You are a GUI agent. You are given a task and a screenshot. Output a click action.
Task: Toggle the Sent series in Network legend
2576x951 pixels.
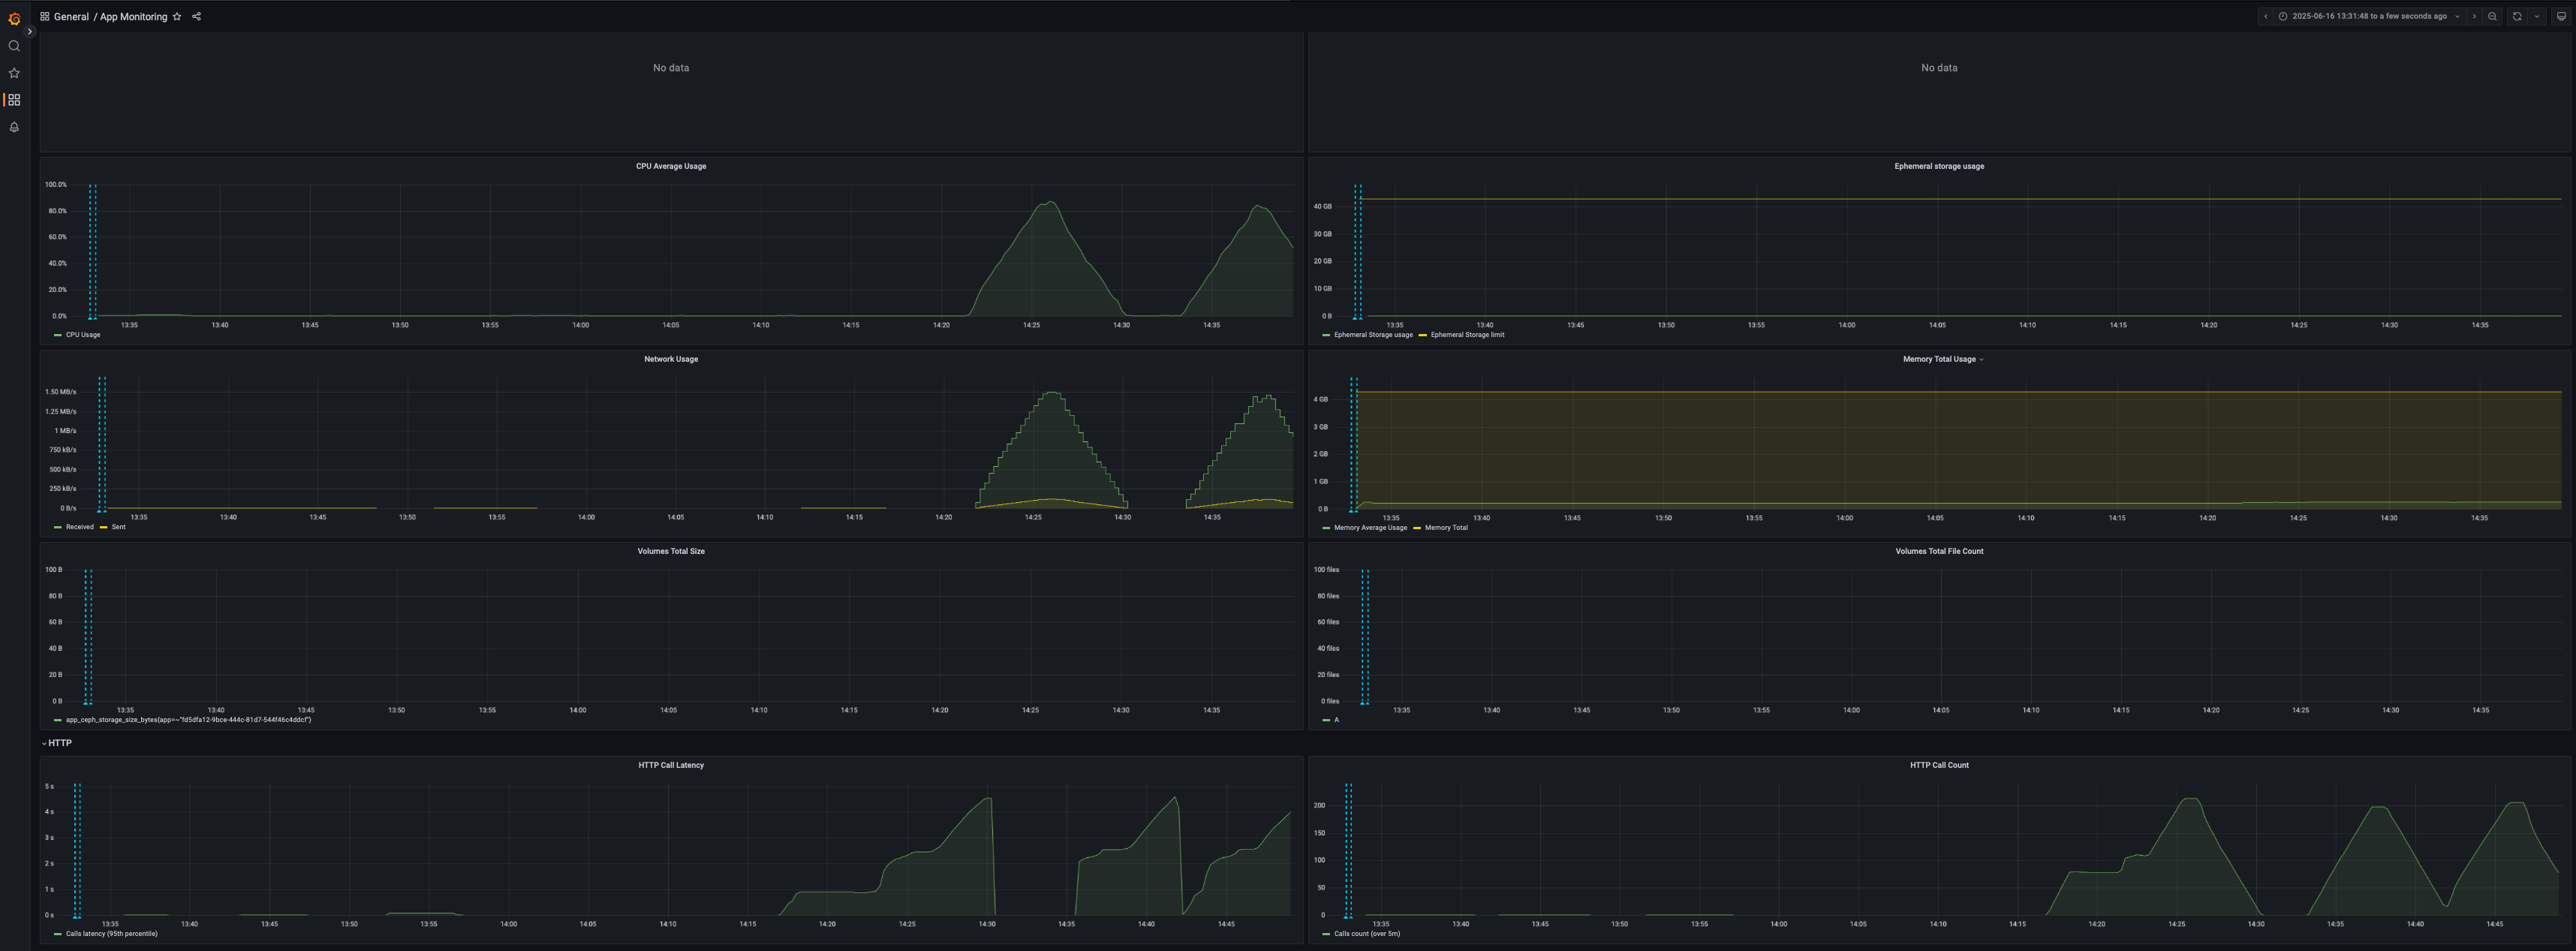119,528
